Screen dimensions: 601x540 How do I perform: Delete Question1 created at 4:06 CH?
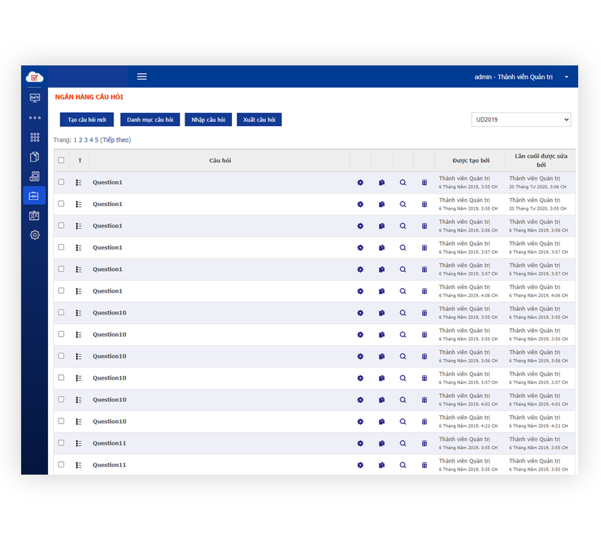(424, 291)
